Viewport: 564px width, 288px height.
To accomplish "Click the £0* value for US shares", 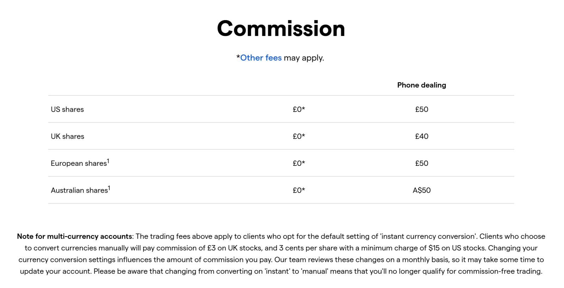I will (x=299, y=109).
